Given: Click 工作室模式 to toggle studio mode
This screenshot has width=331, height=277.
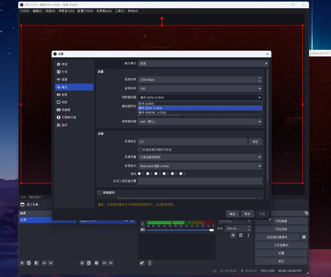Looking at the screenshot, I should 281,245.
